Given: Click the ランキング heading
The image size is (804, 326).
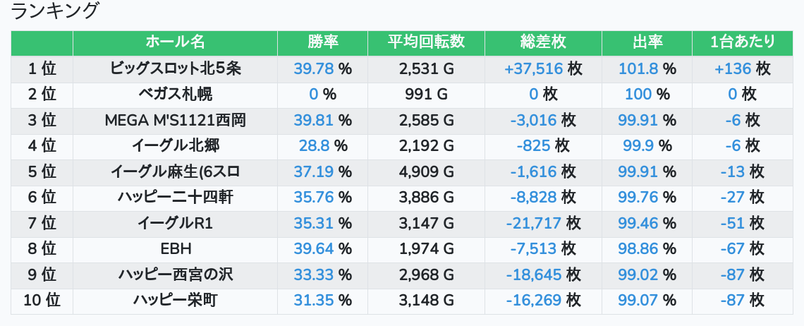Looking at the screenshot, I should click(56, 11).
